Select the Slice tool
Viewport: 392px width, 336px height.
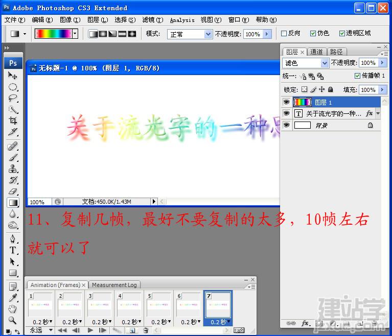pos(12,132)
